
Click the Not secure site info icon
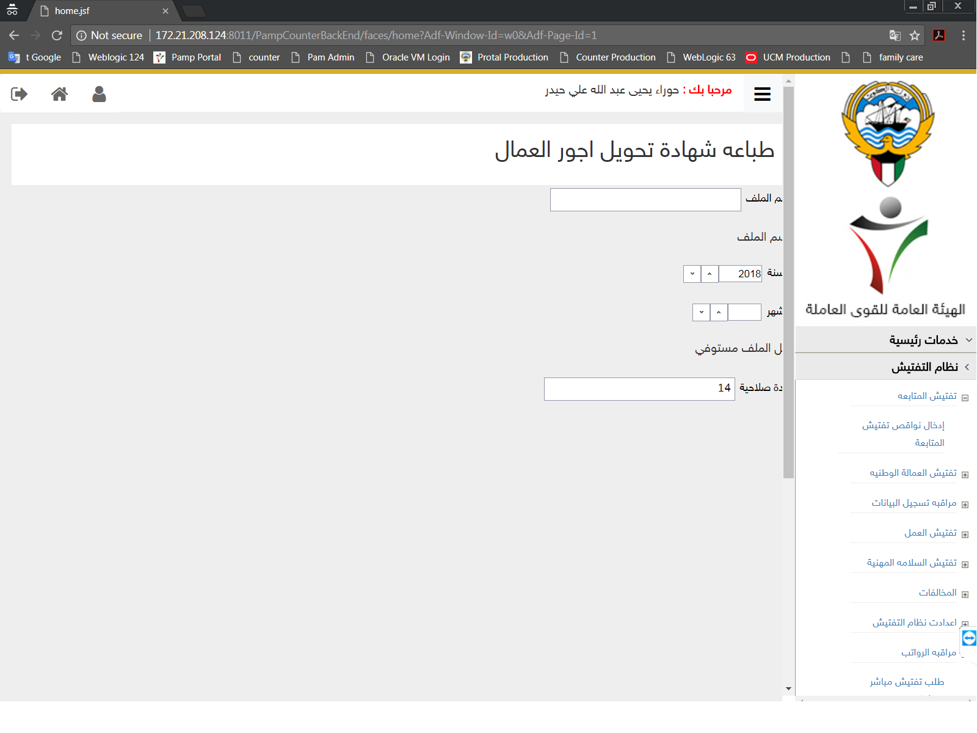pyautogui.click(x=81, y=35)
